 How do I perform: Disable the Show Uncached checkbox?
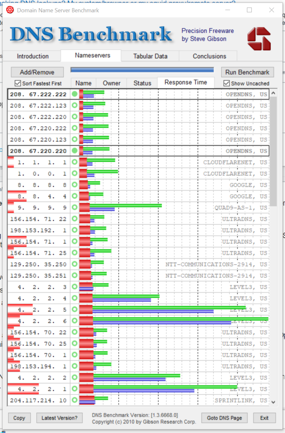coord(227,83)
